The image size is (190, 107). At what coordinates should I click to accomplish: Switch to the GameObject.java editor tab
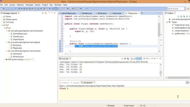pyautogui.click(x=67, y=13)
